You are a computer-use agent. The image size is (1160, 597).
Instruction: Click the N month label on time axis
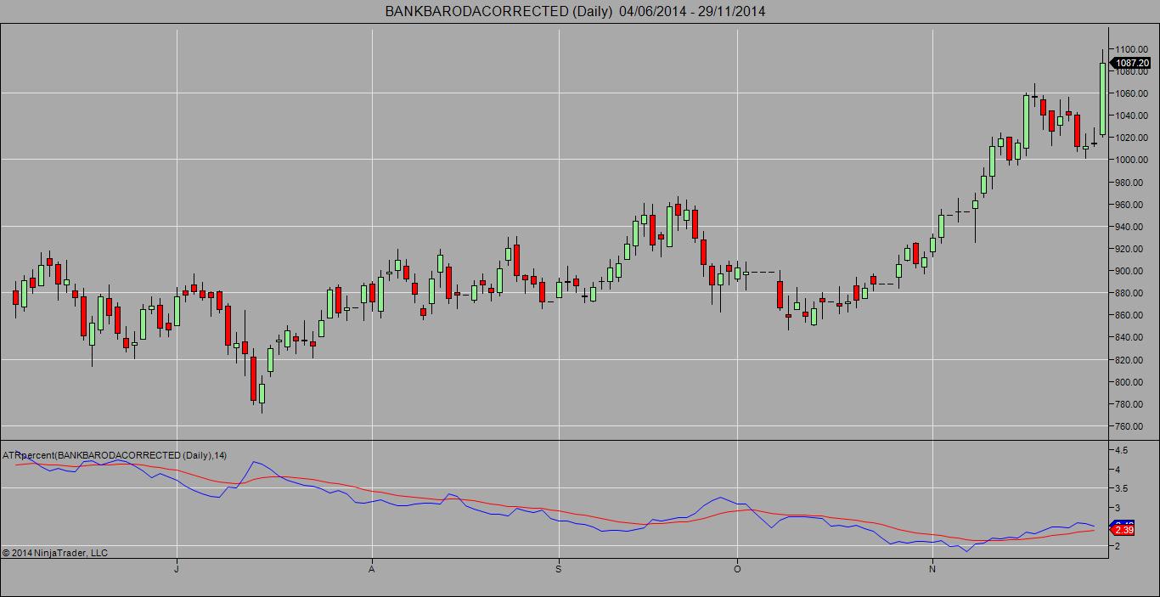932,569
